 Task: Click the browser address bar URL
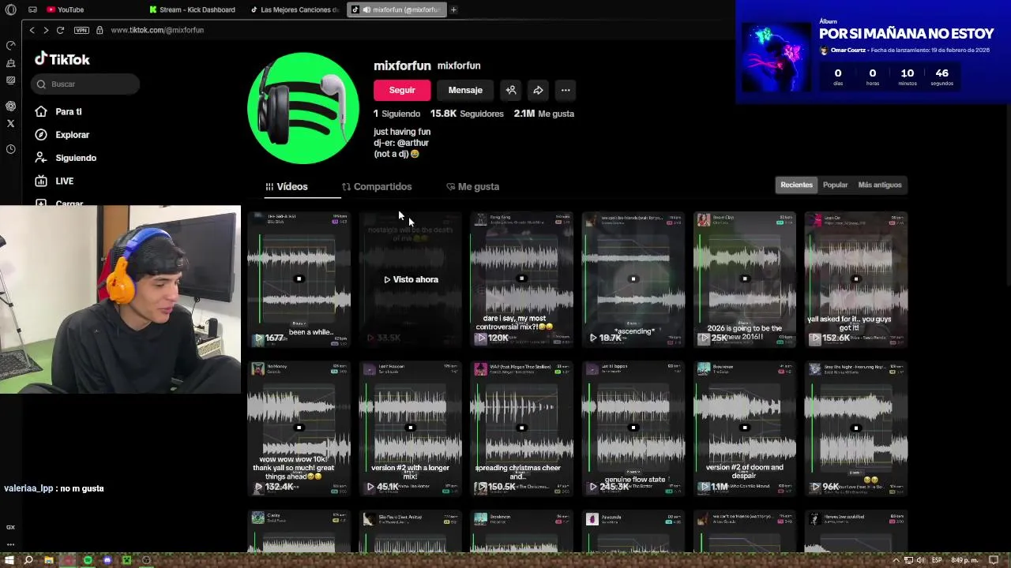coord(157,30)
